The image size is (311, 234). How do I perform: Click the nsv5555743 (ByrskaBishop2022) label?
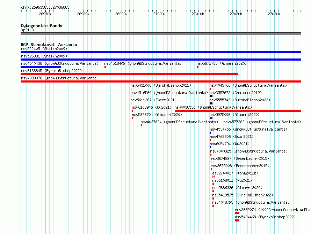tap(240, 100)
